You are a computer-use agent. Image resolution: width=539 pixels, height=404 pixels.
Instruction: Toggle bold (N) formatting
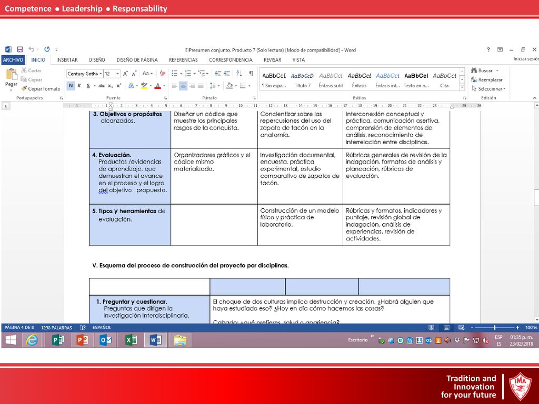pos(71,86)
